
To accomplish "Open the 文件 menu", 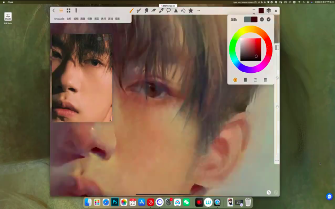I will click(69, 19).
